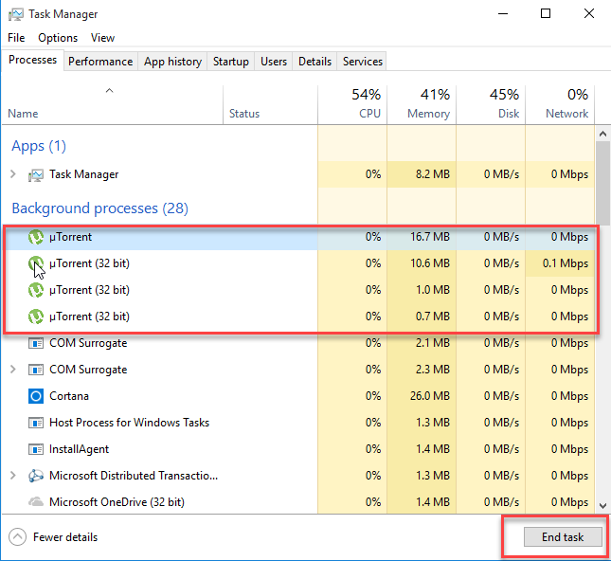
Task: Click the Fewer details circle arrow icon
Action: [18, 537]
